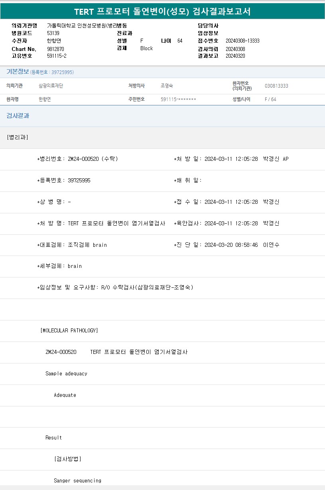Click sex/age value 'F / 64'
This screenshot has height=490, width=325.
pos(270,99)
